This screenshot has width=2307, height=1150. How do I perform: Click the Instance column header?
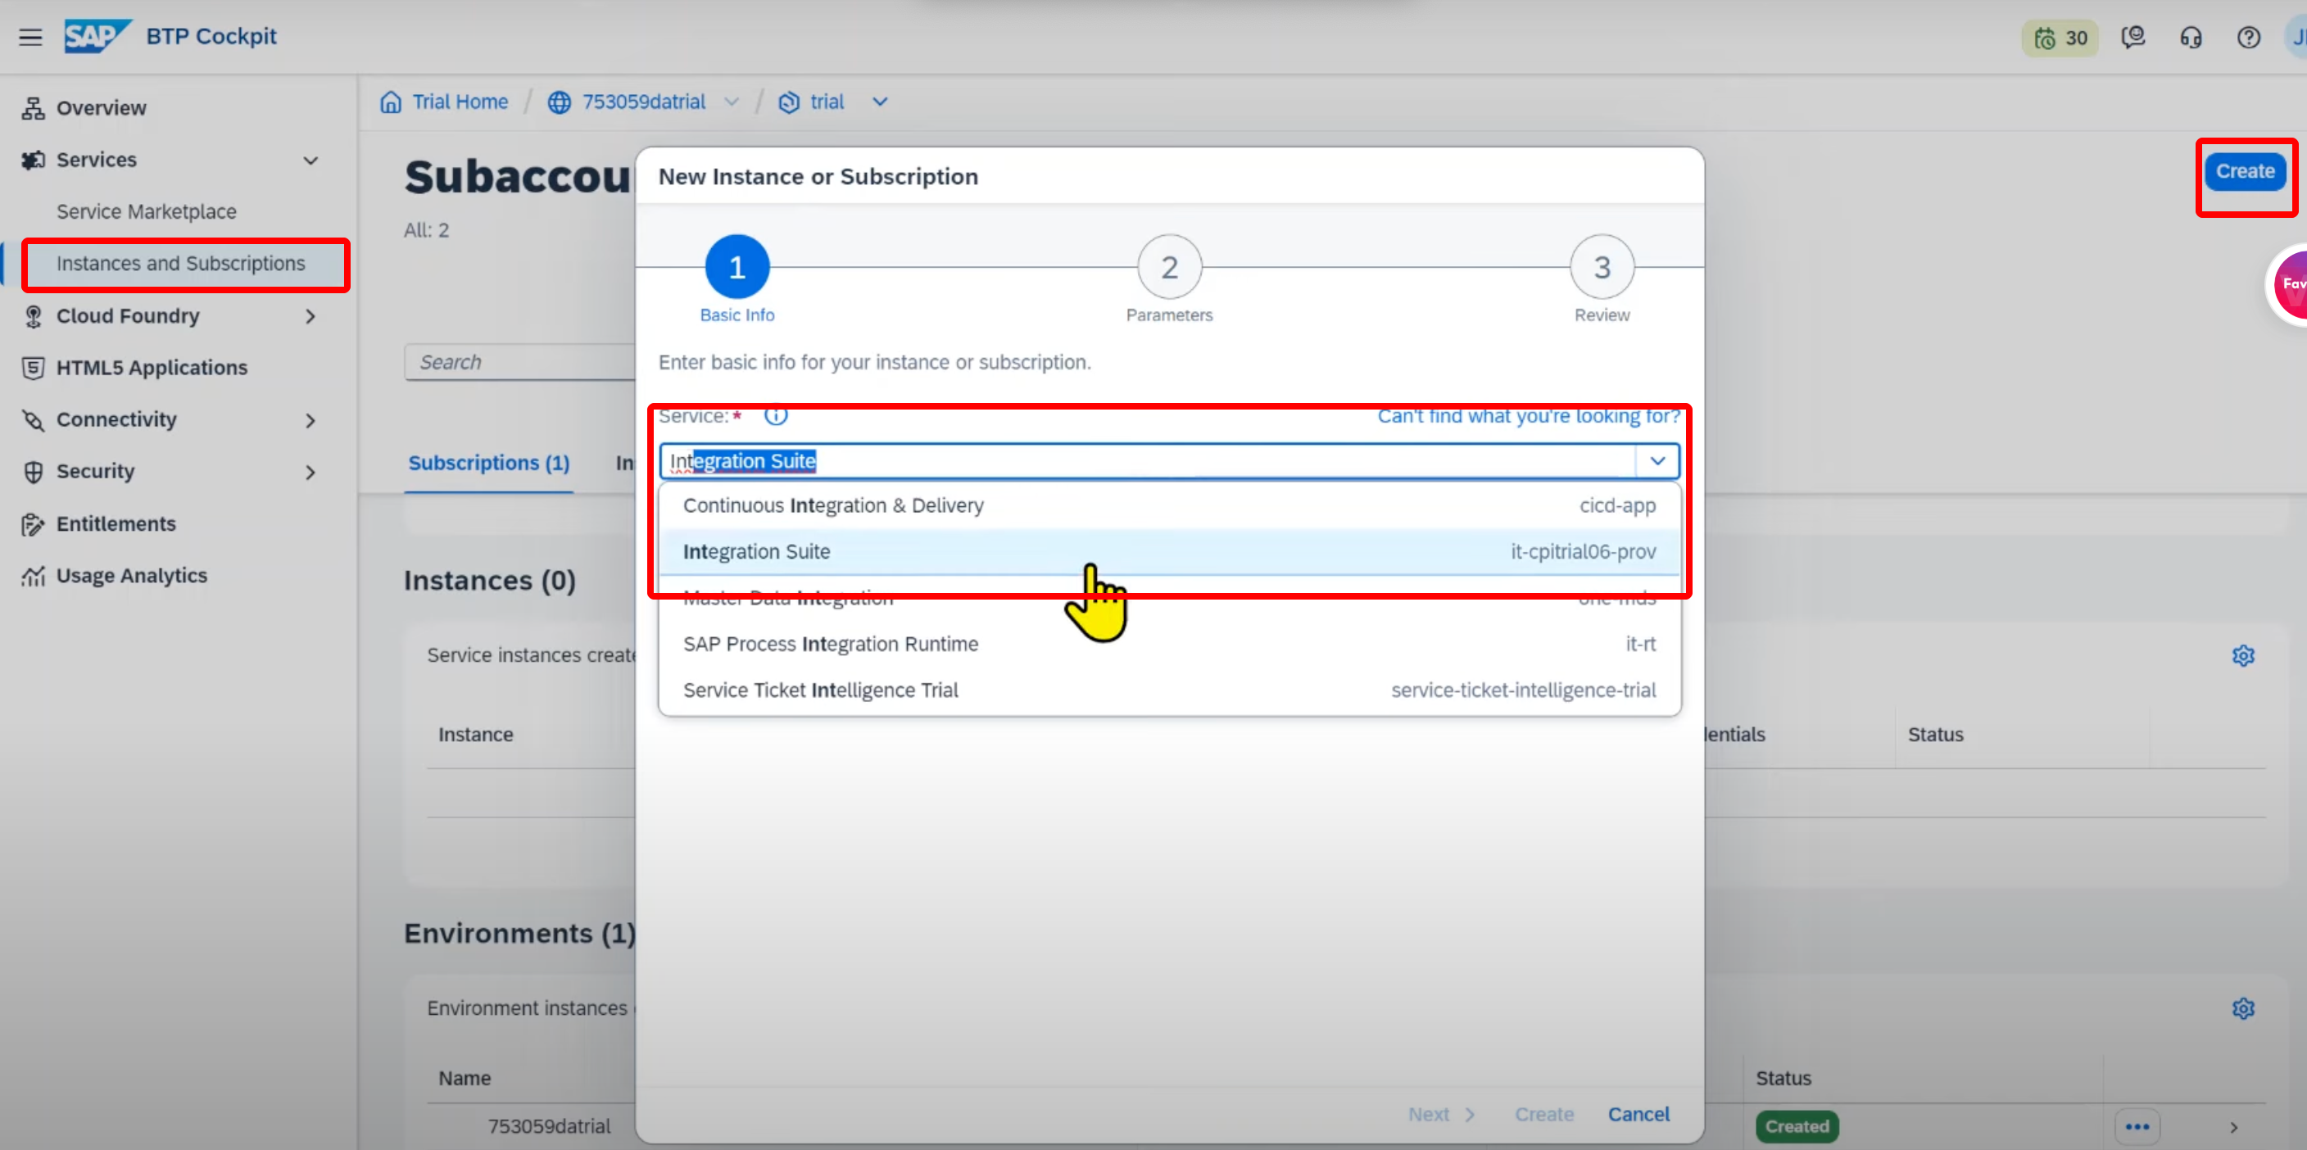pos(475,735)
